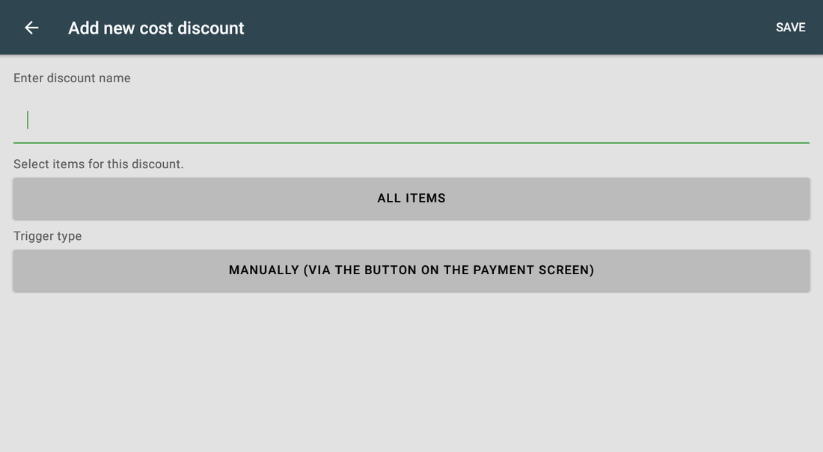
Task: Change trigger from manual payment-screen button
Action: (411, 270)
